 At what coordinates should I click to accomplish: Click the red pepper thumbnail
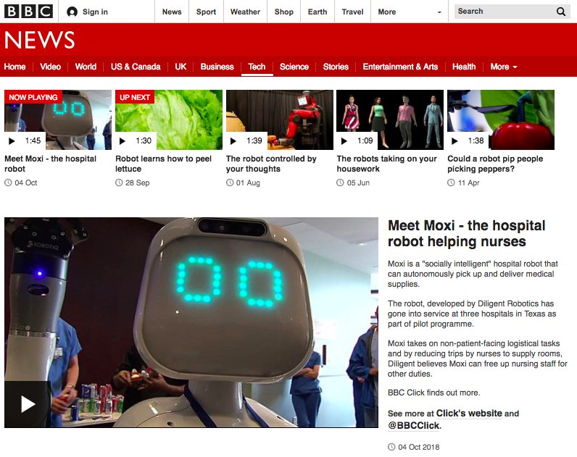coord(501,120)
